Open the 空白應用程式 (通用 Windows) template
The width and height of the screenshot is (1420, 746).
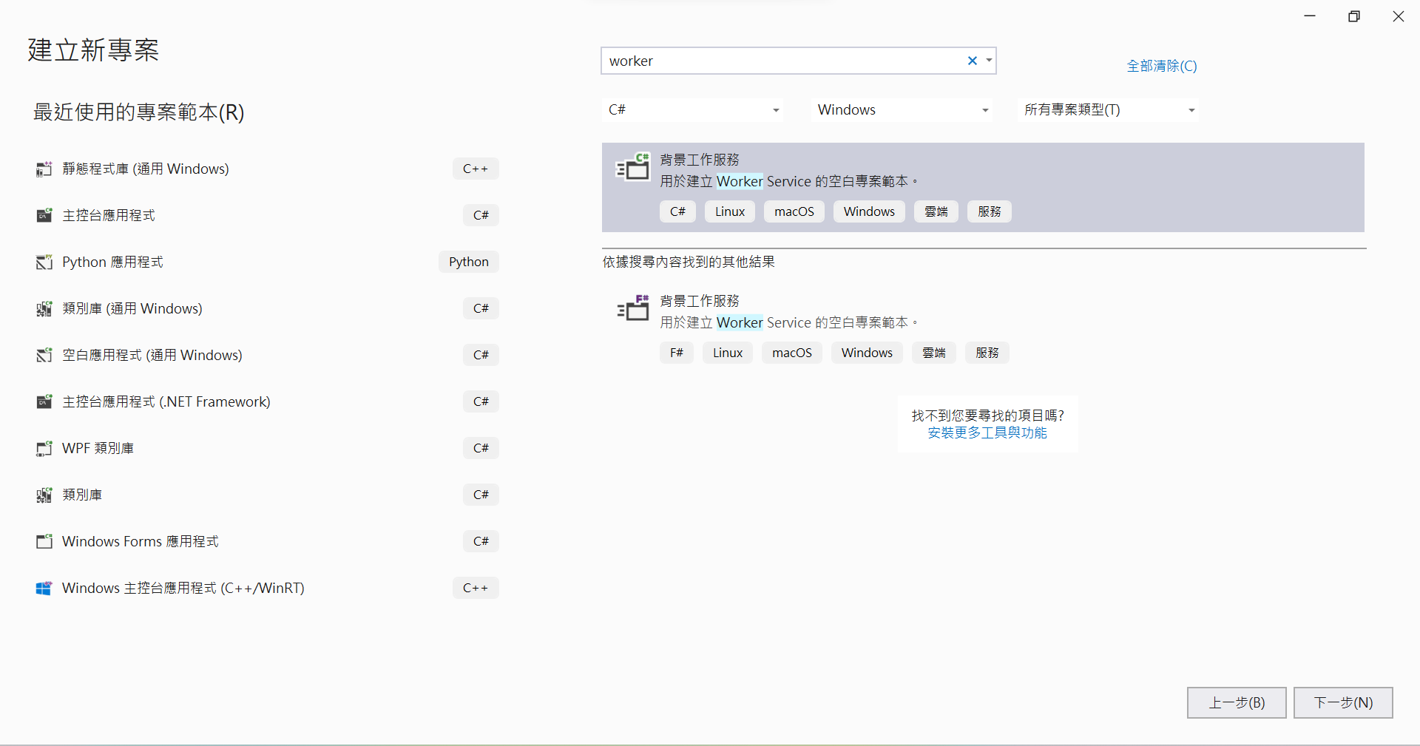pyautogui.click(x=44, y=355)
